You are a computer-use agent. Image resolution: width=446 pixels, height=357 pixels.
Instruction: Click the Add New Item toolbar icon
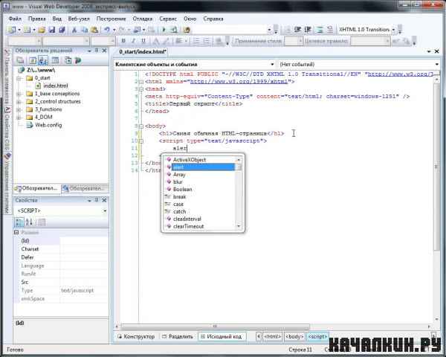tap(27, 30)
